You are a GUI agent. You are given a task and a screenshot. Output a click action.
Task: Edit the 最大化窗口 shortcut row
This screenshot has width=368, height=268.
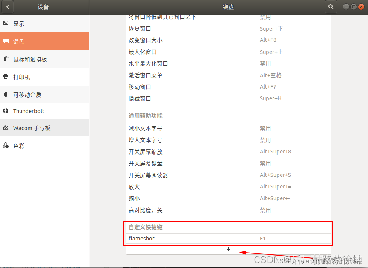[228, 52]
